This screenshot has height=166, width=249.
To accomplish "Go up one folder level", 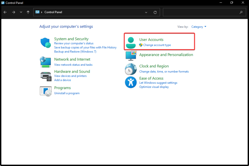I will (x=28, y=12).
